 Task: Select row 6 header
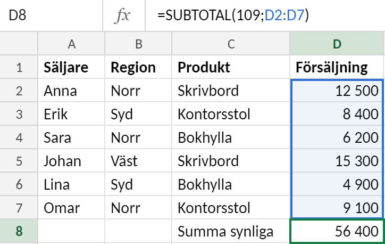coord(19,184)
